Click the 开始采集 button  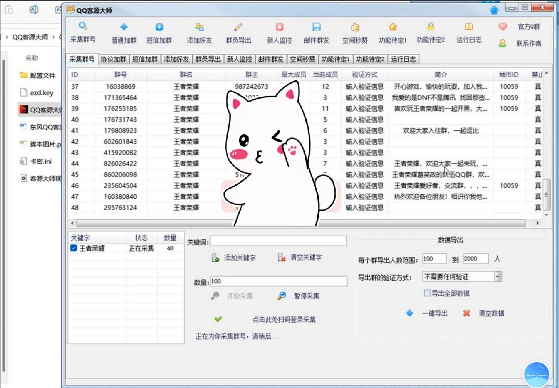(232, 296)
